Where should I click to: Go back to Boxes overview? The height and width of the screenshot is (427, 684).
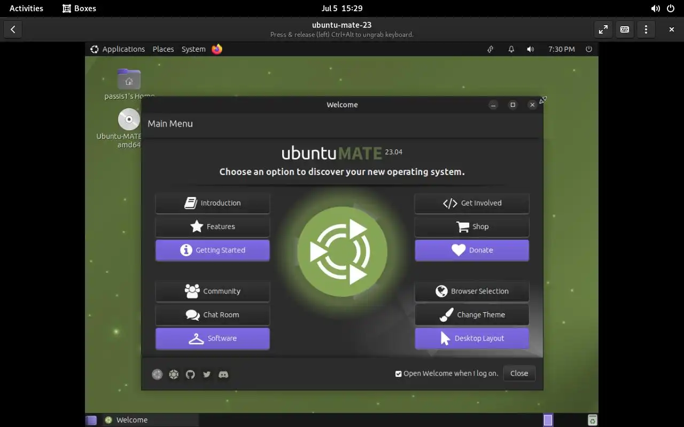13,29
